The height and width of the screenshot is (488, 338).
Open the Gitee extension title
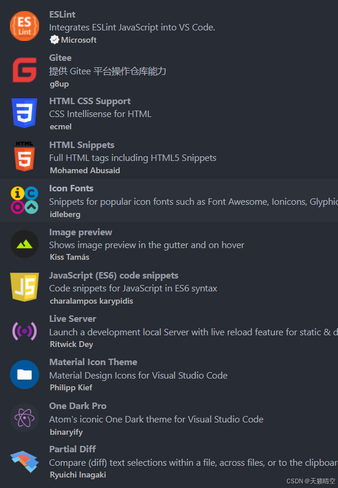point(60,58)
